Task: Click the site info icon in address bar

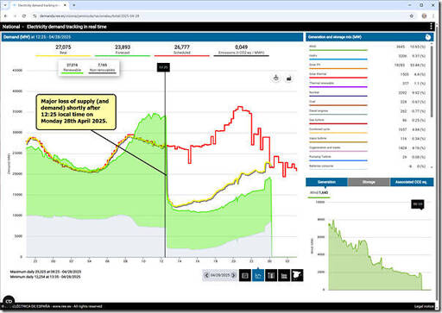Action: tap(35, 16)
